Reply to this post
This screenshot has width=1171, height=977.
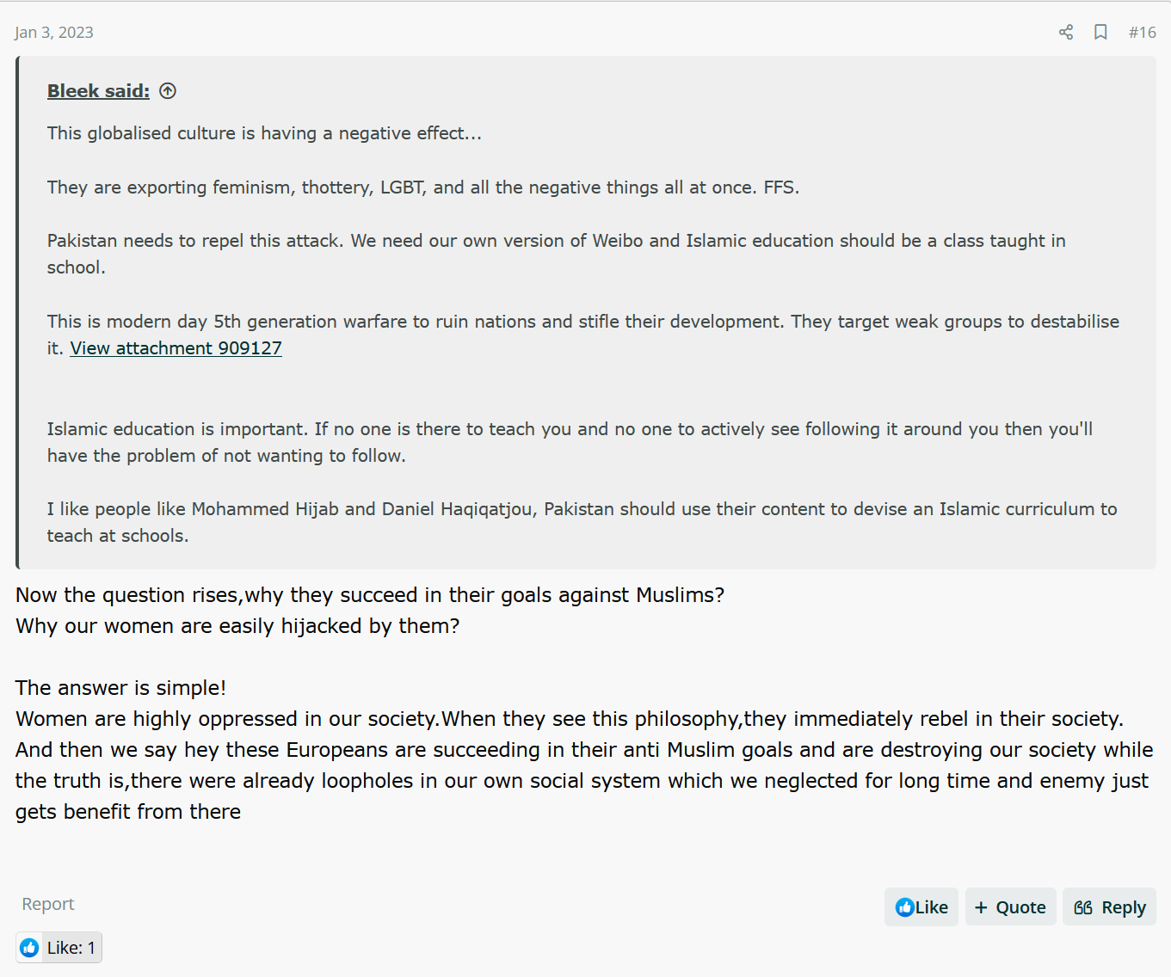[x=1109, y=907]
